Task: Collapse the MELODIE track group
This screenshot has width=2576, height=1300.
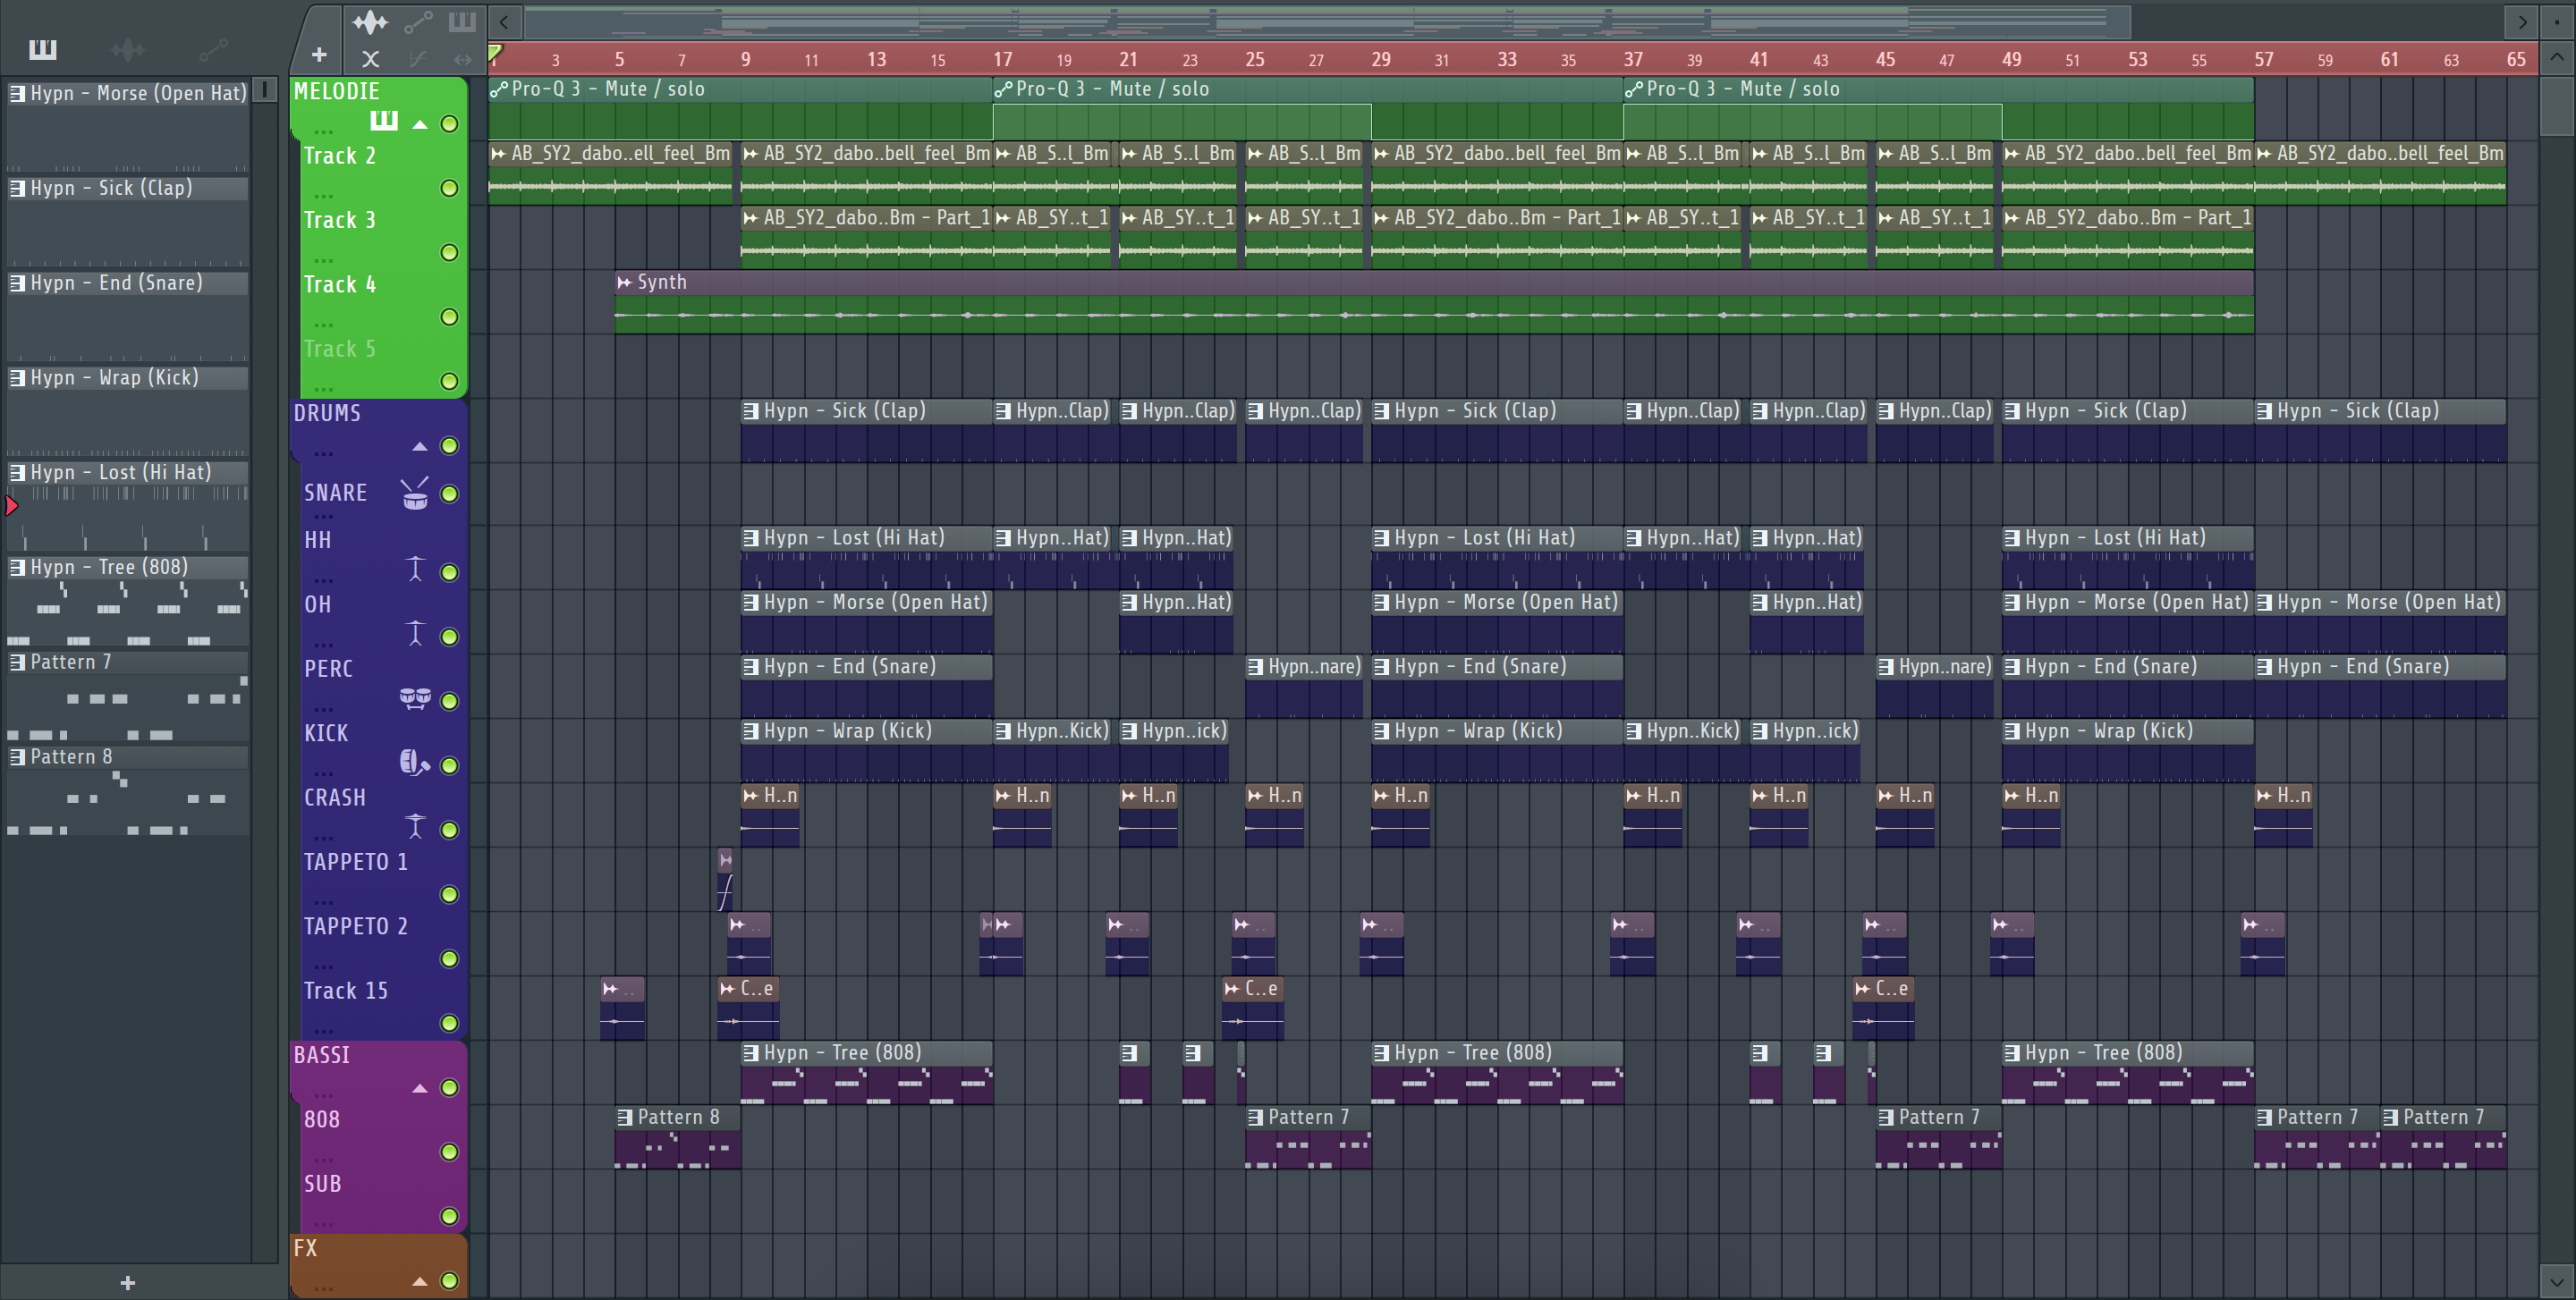Action: click(420, 125)
